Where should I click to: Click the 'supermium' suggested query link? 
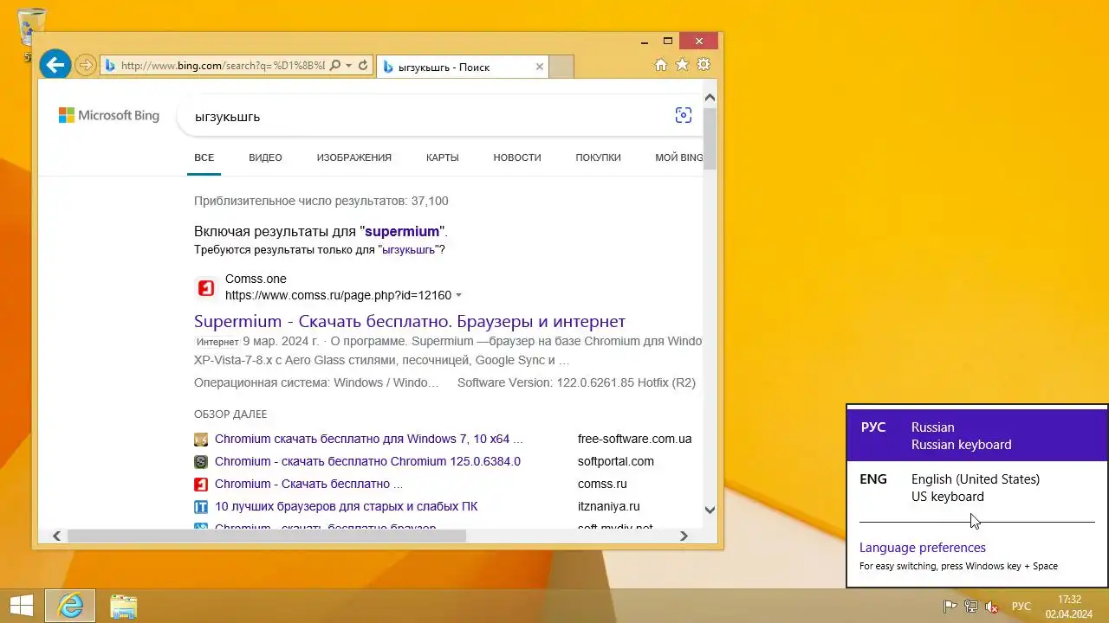coord(402,232)
